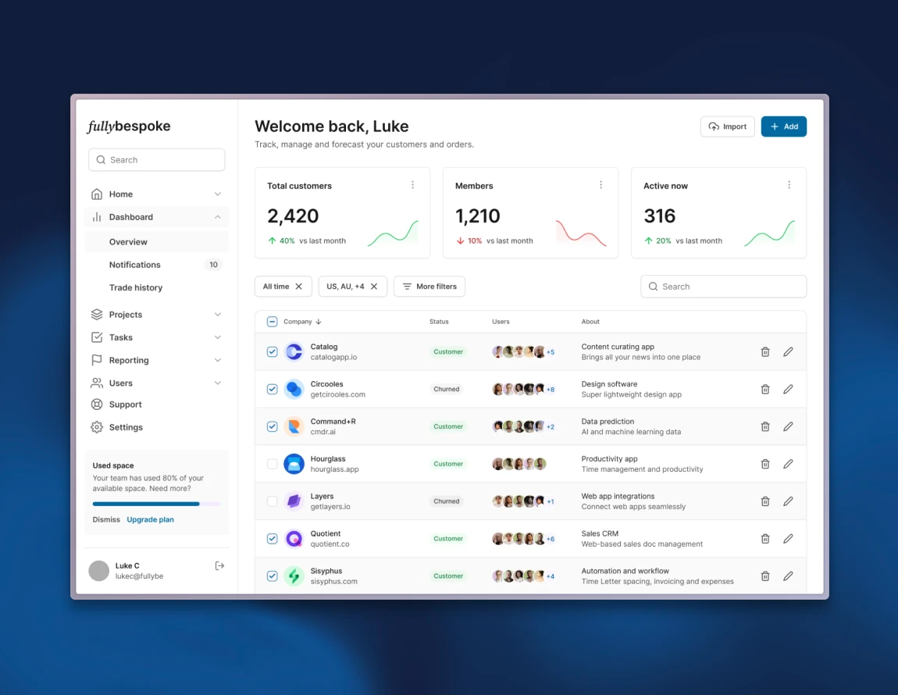Click pencil icon on Layers row
The image size is (898, 695).
tap(788, 501)
